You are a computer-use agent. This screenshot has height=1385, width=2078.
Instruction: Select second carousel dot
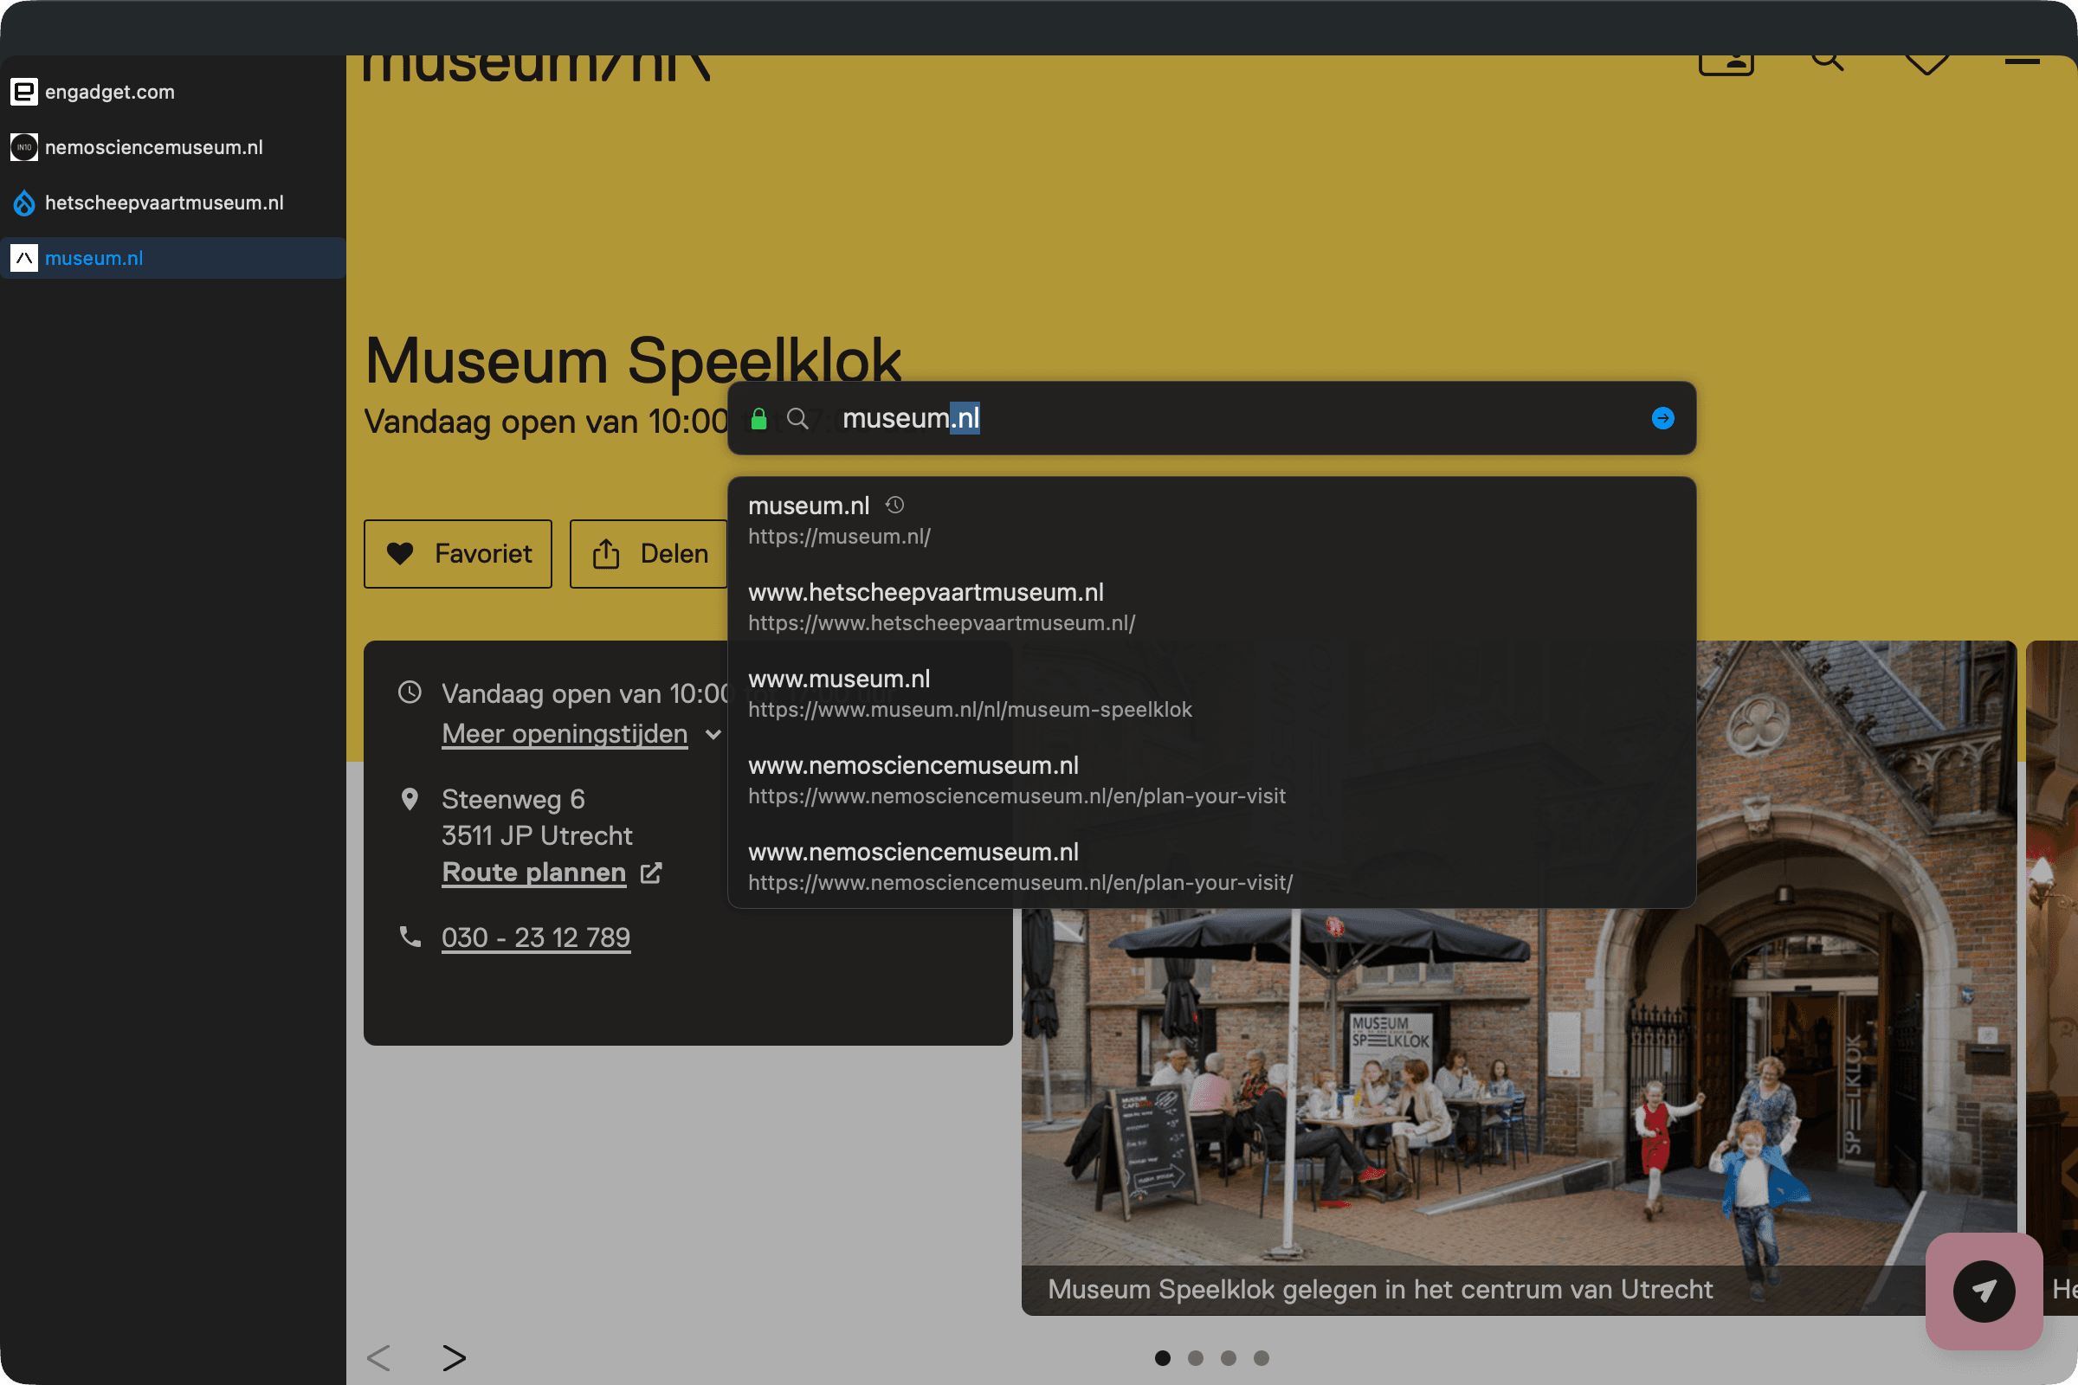pyautogui.click(x=1196, y=1358)
